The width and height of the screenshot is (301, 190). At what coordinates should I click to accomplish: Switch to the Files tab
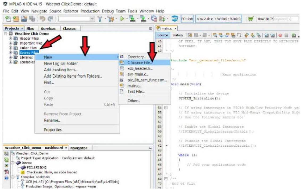click(30, 28)
